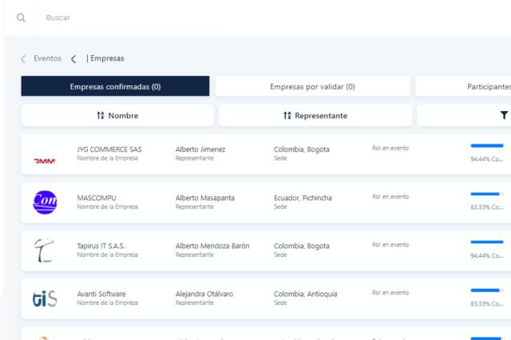511x340 pixels.
Task: Select company name Tapirus IT S.A.S.
Action: 101,246
